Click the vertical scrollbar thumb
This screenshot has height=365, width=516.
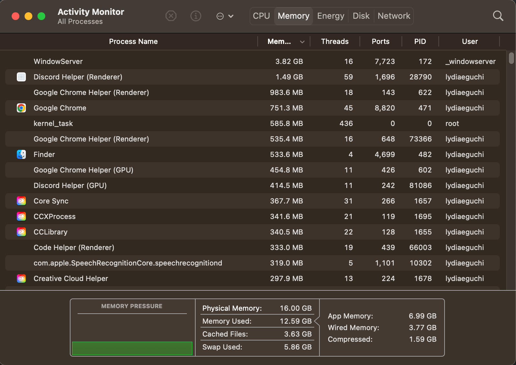pos(511,58)
